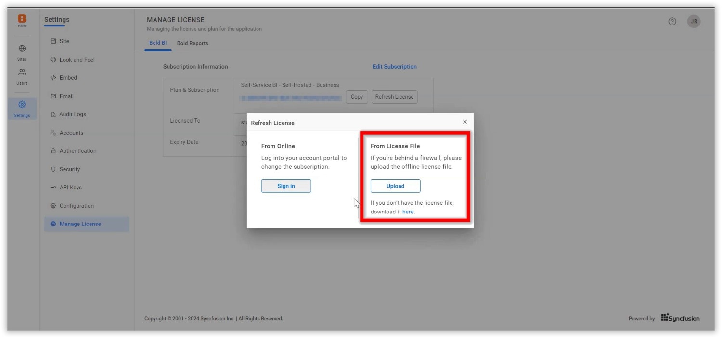Select the Settings gear icon
Image resolution: width=722 pixels, height=338 pixels.
pyautogui.click(x=22, y=105)
